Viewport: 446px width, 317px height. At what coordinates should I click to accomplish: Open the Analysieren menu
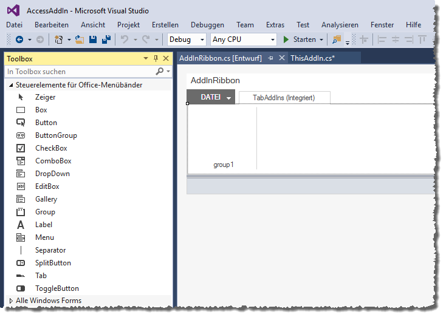click(340, 25)
